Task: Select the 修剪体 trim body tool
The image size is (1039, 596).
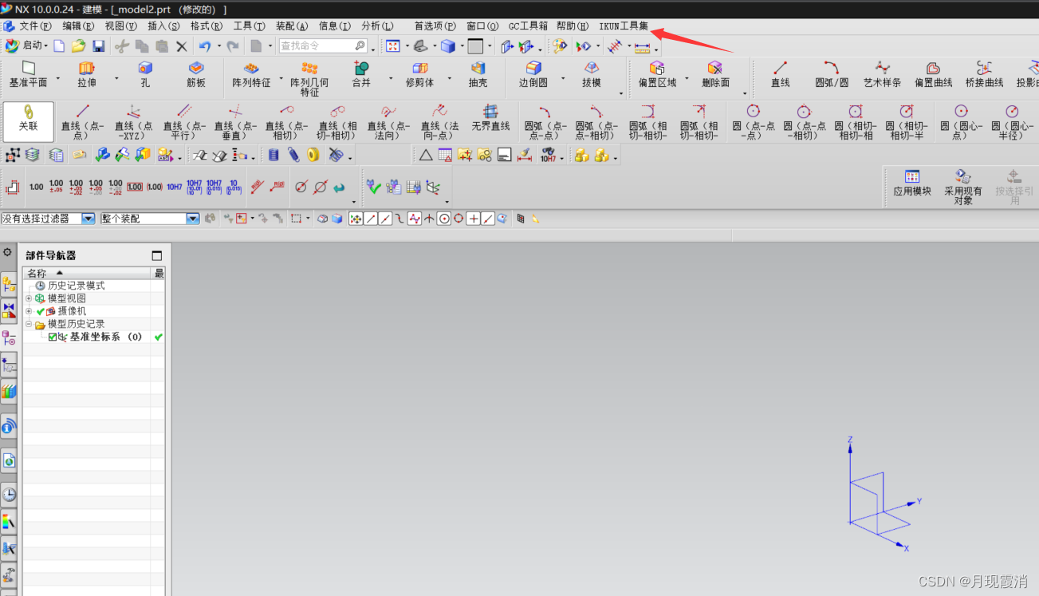Action: (x=419, y=75)
